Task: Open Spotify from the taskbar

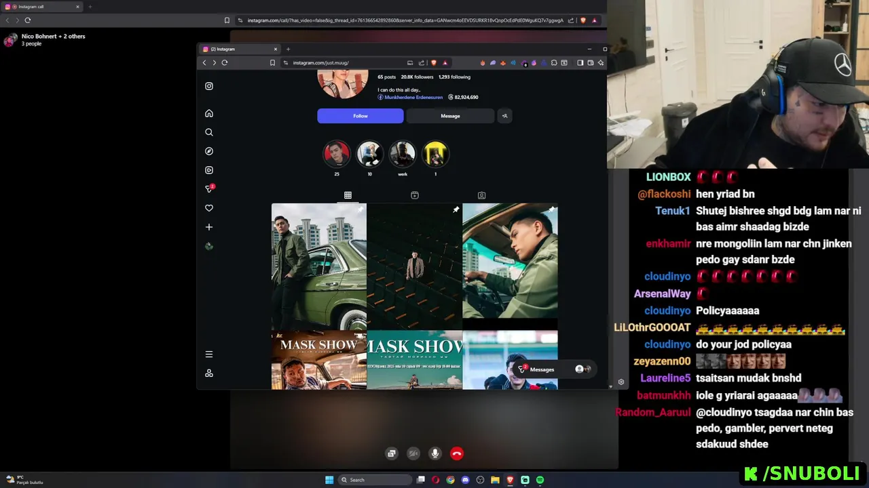Action: click(540, 480)
